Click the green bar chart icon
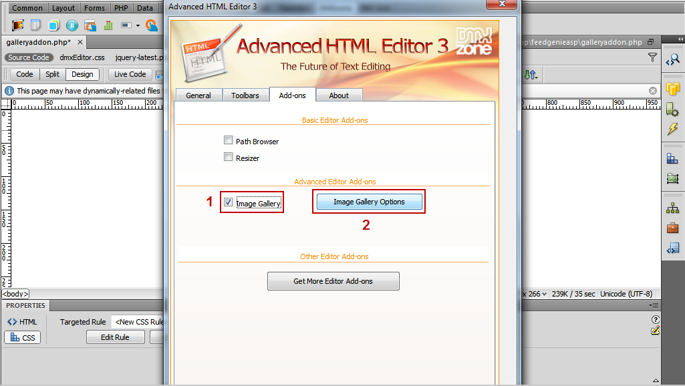Image resolution: width=685 pixels, height=386 pixels. coord(108,26)
